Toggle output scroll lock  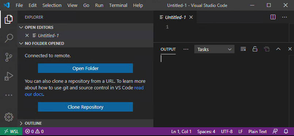255,49
